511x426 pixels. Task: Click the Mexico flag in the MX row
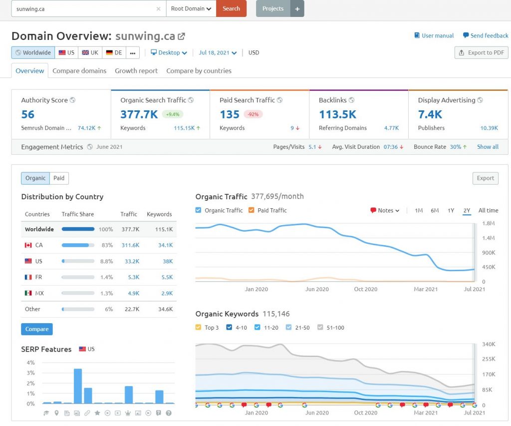pos(28,293)
